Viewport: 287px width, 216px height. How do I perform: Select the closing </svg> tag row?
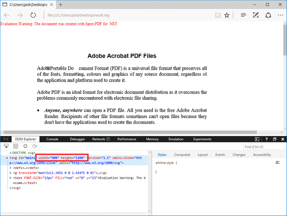[x=15, y=188]
